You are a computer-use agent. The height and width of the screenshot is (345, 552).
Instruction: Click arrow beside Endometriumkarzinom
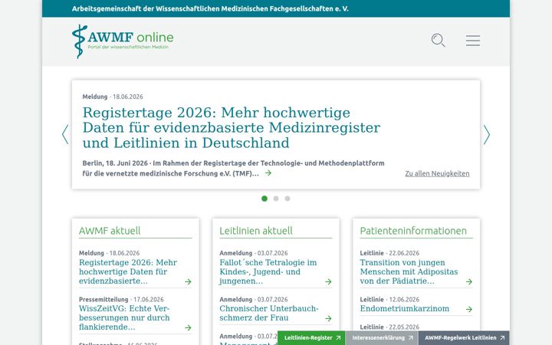click(469, 309)
